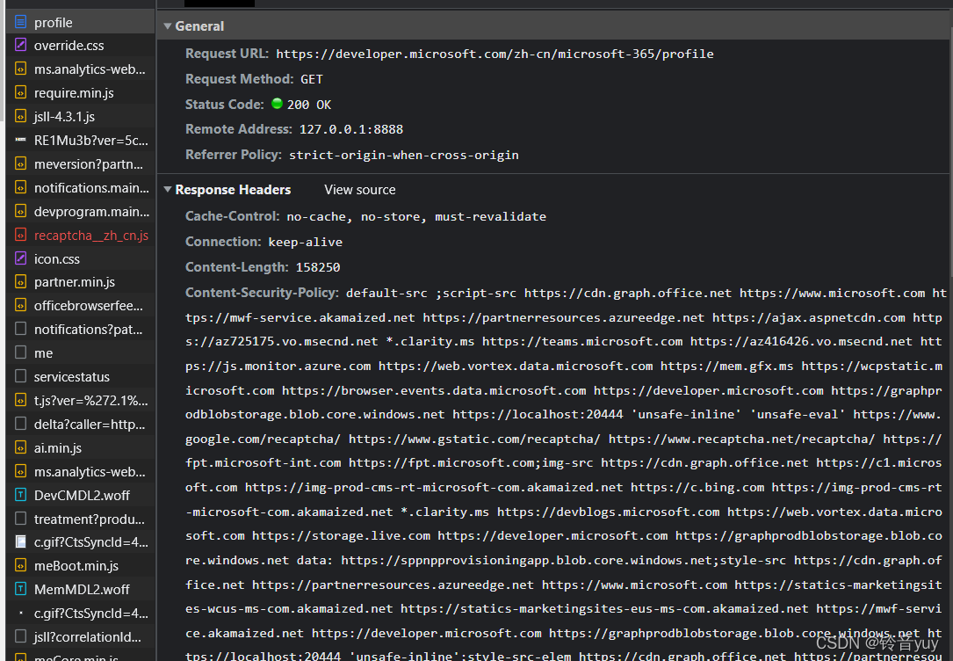Click the devprogram.main script icon

(21, 211)
